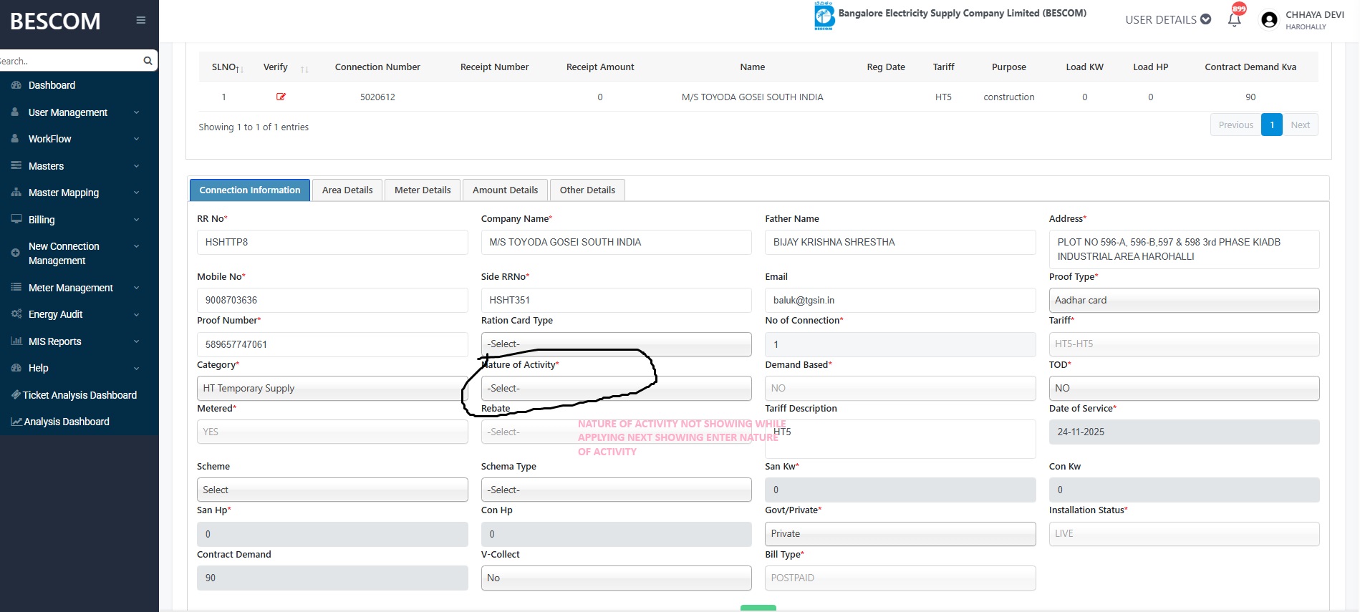
Task: Click the Ticket Analysis Dashboard tag icon
Action: (16, 395)
